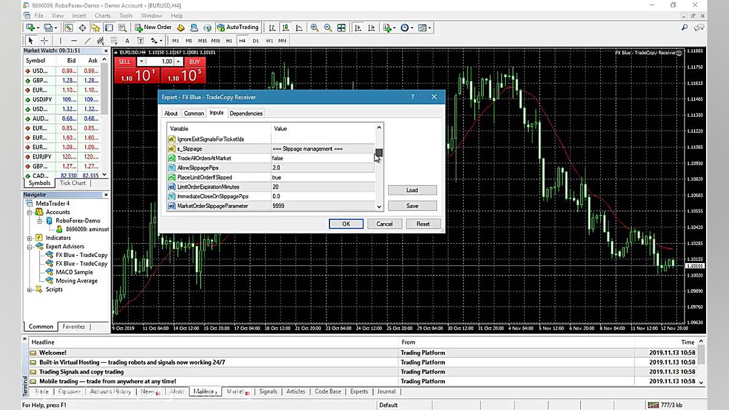Switch timeframe to M15

tap(202, 41)
